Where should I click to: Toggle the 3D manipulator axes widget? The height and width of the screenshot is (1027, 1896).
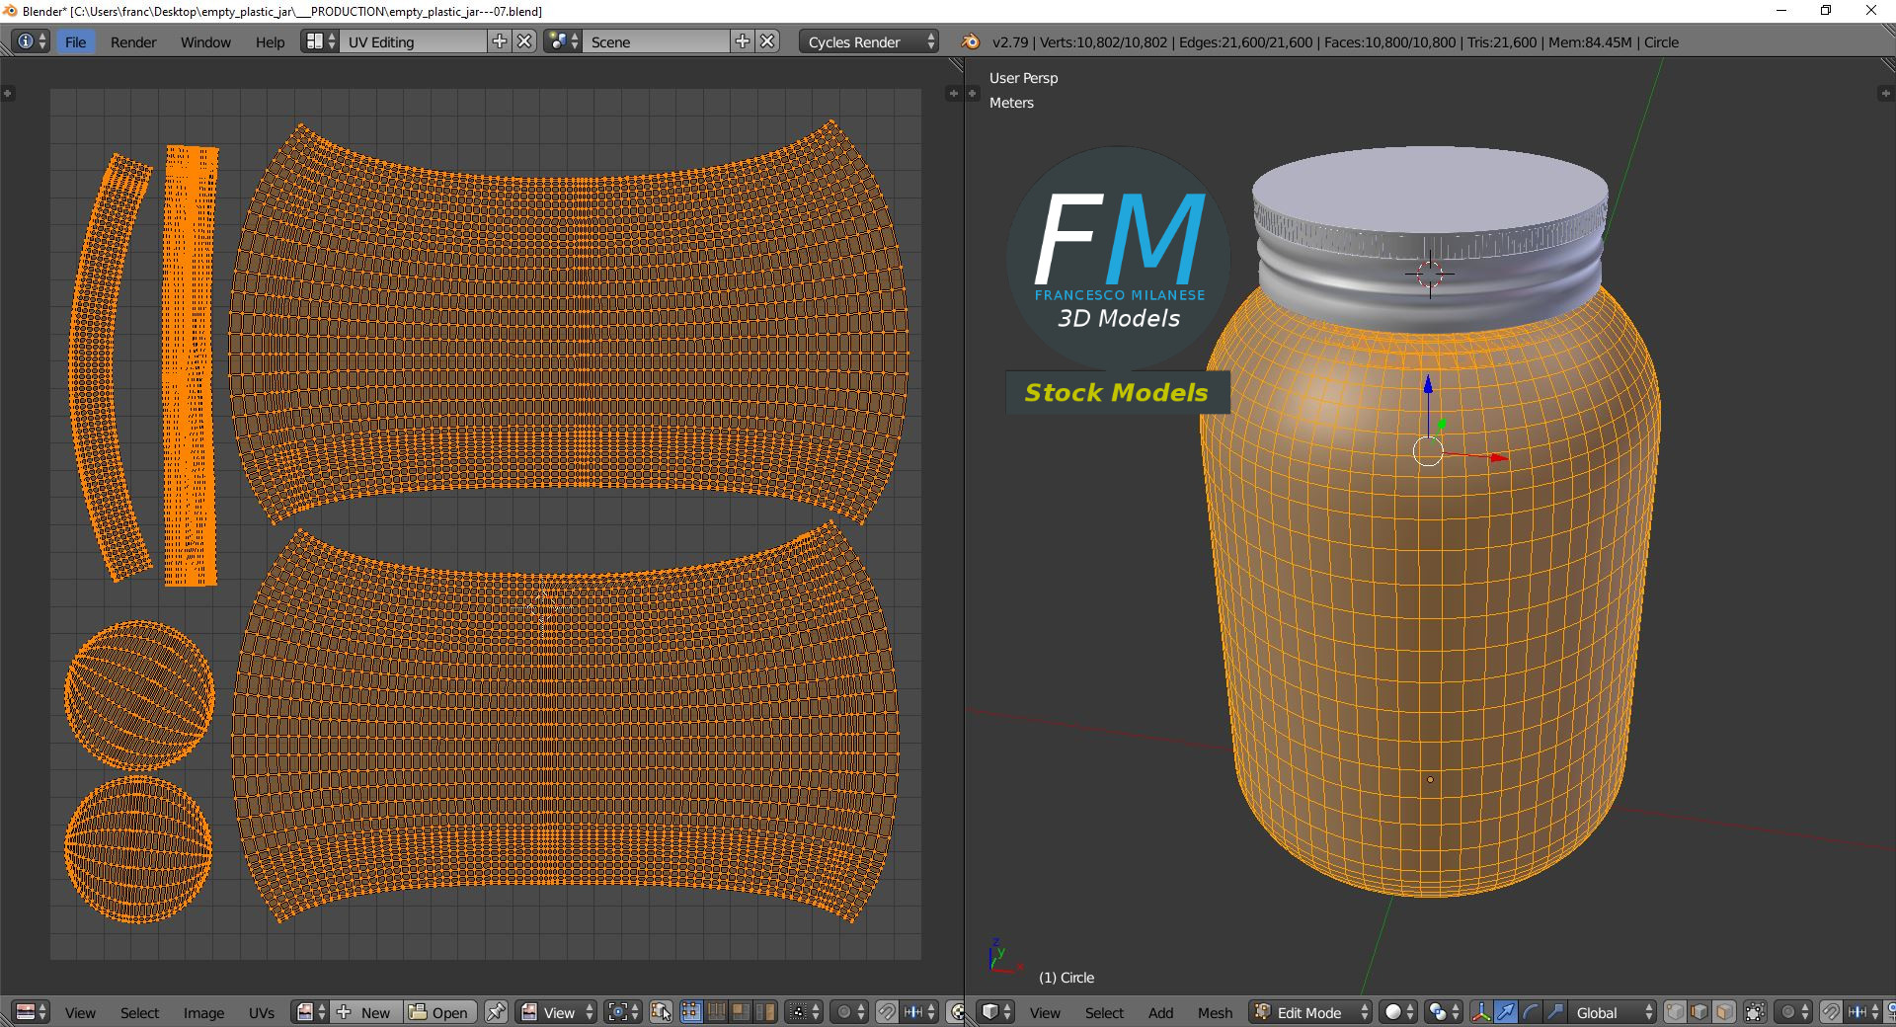(x=1481, y=1012)
